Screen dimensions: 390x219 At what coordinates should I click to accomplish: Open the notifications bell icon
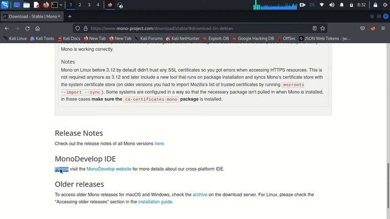pyautogui.click(x=342, y=5)
